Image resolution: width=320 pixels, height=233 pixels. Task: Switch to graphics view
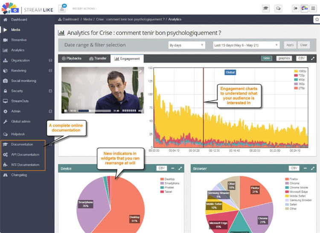(x=284, y=58)
